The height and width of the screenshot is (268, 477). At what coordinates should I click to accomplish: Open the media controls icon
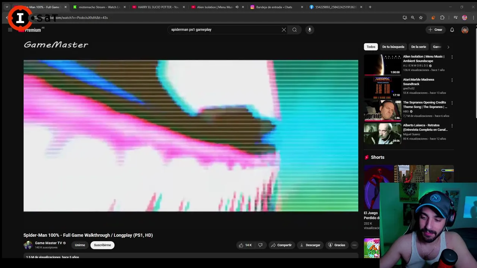(x=455, y=17)
